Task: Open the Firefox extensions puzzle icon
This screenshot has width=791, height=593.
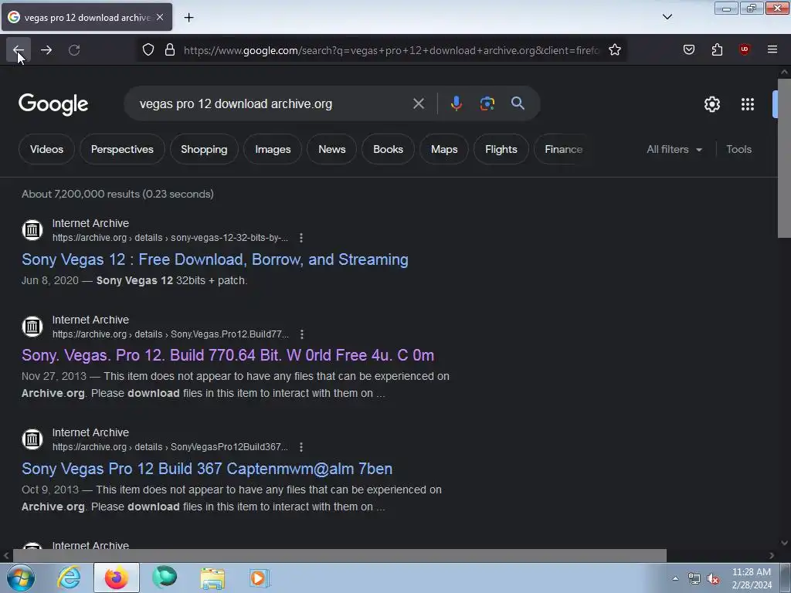Action: [x=717, y=49]
